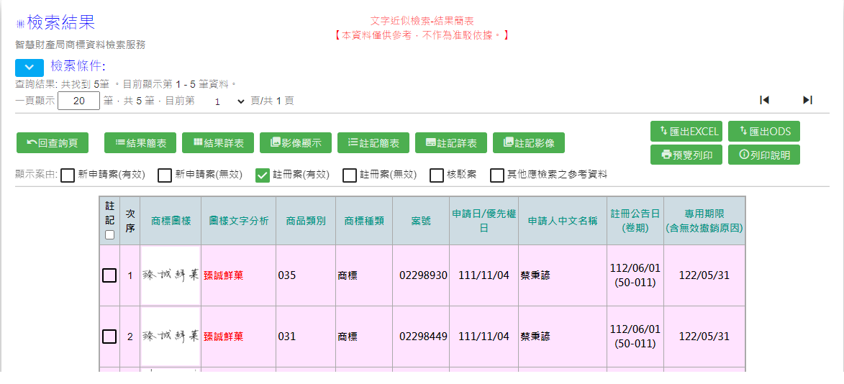Uncheck 註冊案(有效) checkbox
844x384 pixels.
point(262,175)
